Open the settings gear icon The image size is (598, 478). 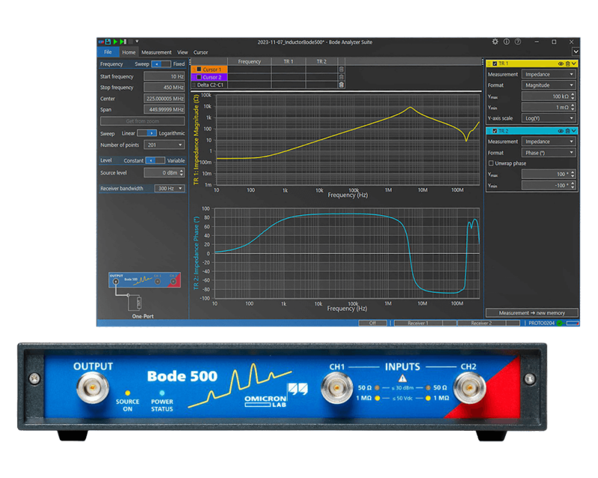495,42
